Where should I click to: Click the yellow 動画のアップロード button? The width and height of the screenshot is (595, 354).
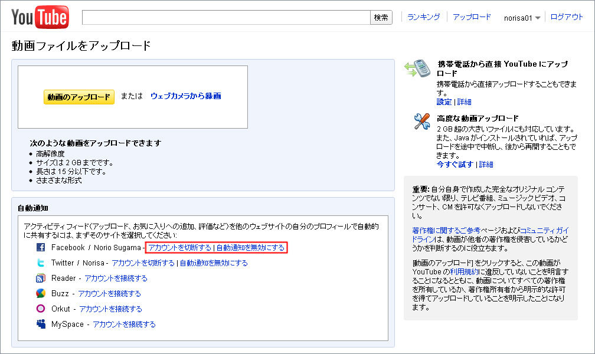click(x=79, y=97)
